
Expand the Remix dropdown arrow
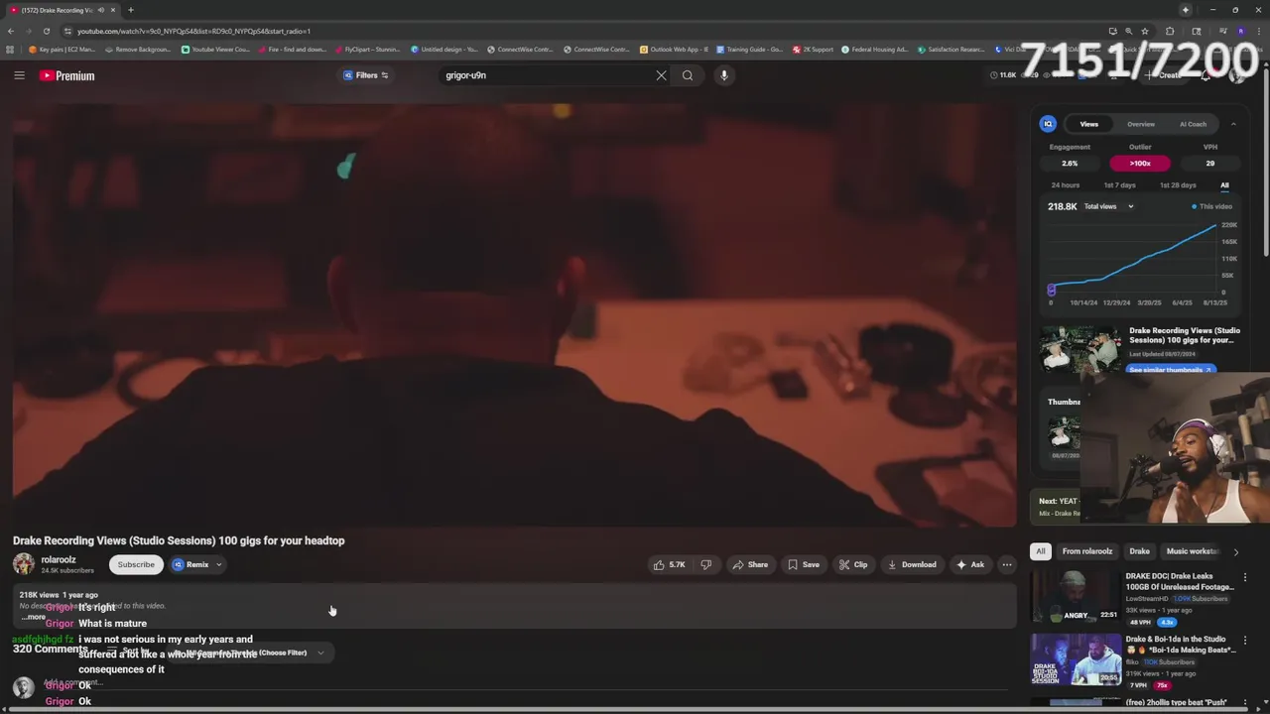[219, 564]
